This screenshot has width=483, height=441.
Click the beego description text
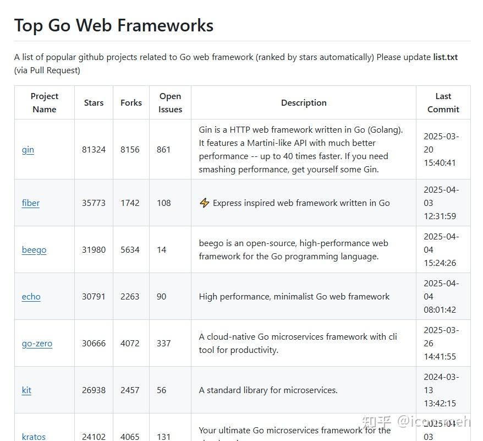point(294,250)
